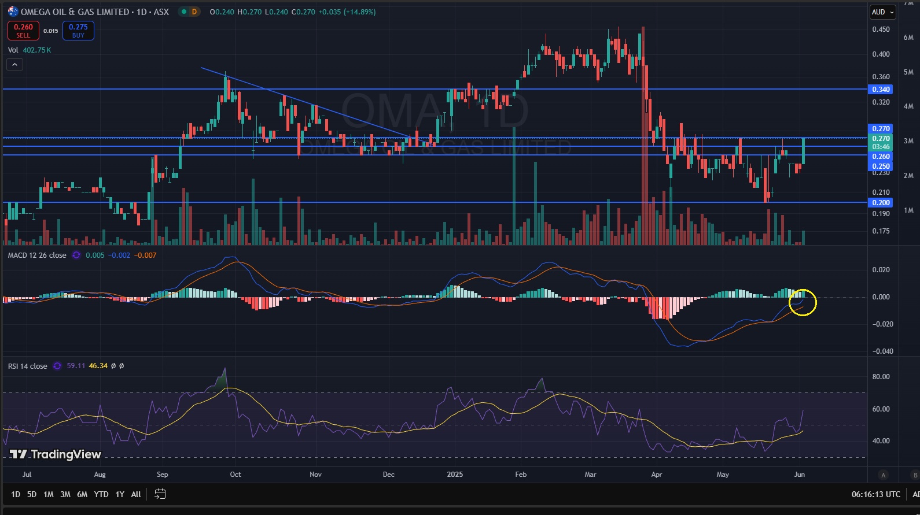This screenshot has height=515, width=920.
Task: Open the RSI indicator source-code icon
Action: [57, 366]
